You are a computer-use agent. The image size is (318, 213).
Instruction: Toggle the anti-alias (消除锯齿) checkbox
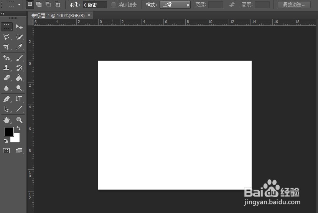click(x=114, y=5)
